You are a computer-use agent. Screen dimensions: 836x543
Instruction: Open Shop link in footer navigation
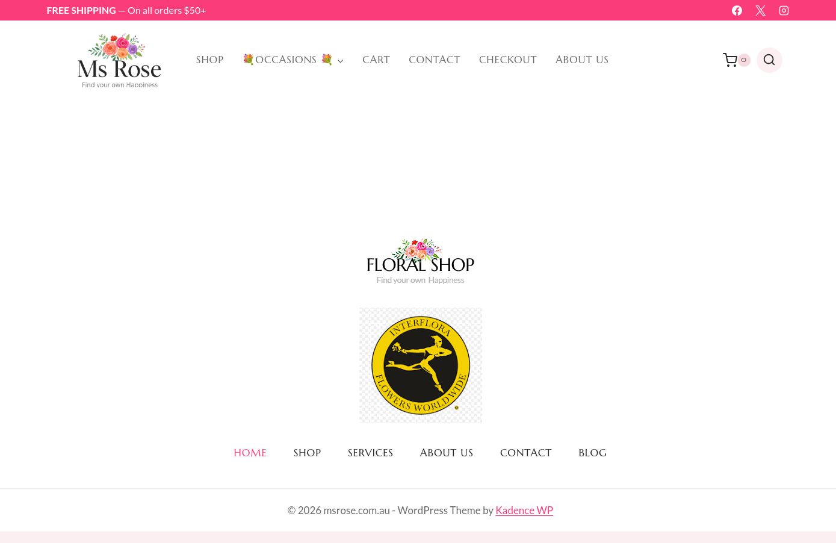point(307,453)
